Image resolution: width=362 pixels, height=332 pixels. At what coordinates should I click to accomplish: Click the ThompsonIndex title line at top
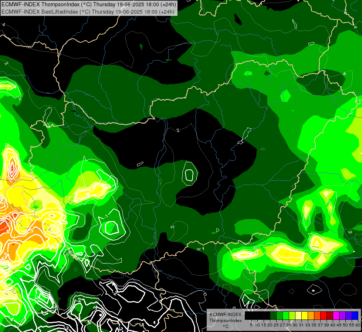tap(89, 4)
